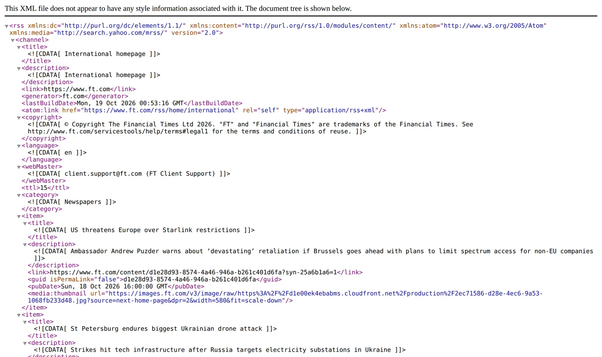Image resolution: width=602 pixels, height=357 pixels.
Task: Collapse the copyright node
Action: 18,118
